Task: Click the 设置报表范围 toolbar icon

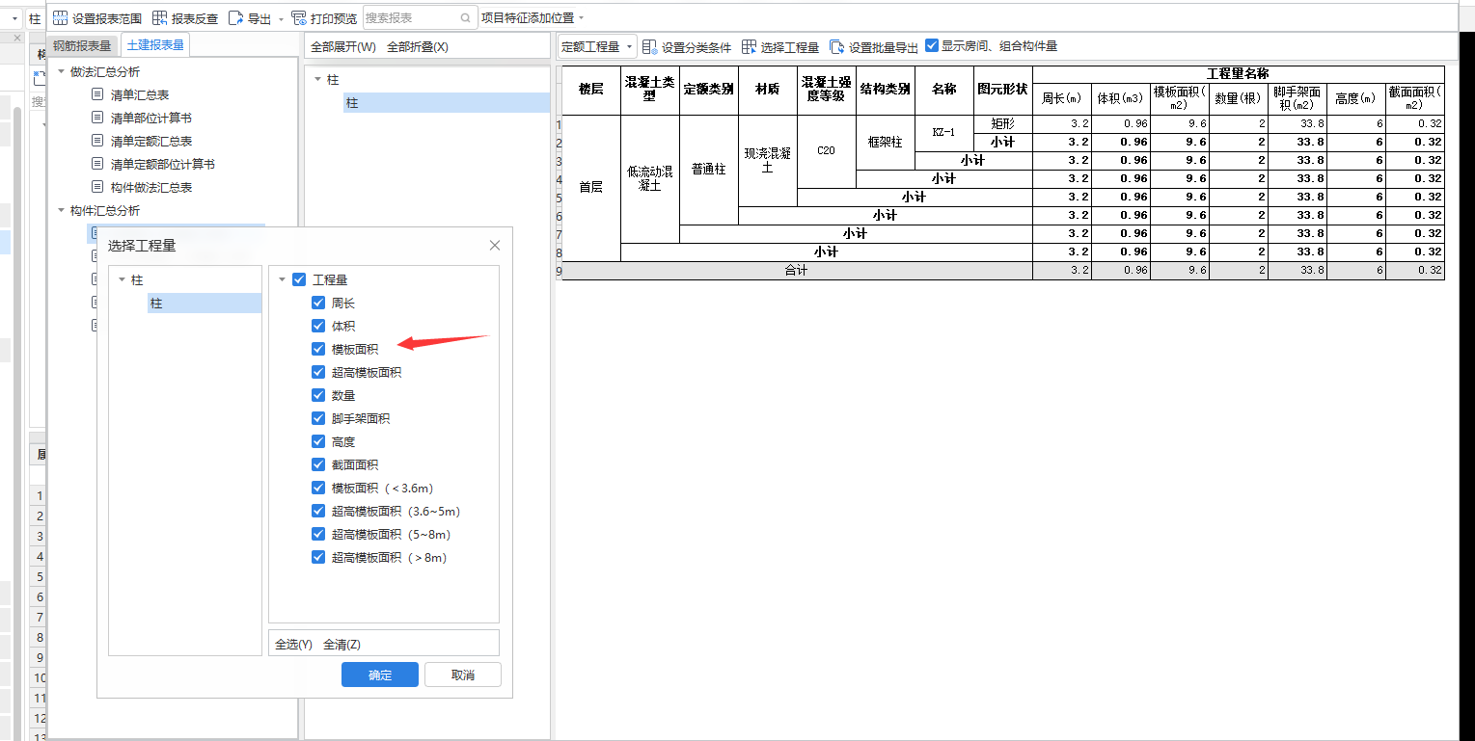Action: tap(60, 18)
